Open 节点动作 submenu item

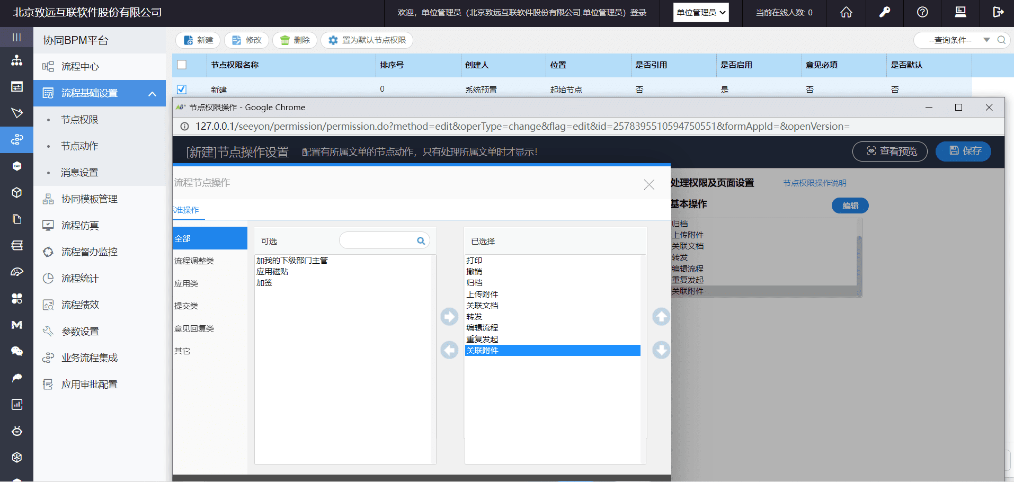[100, 146]
